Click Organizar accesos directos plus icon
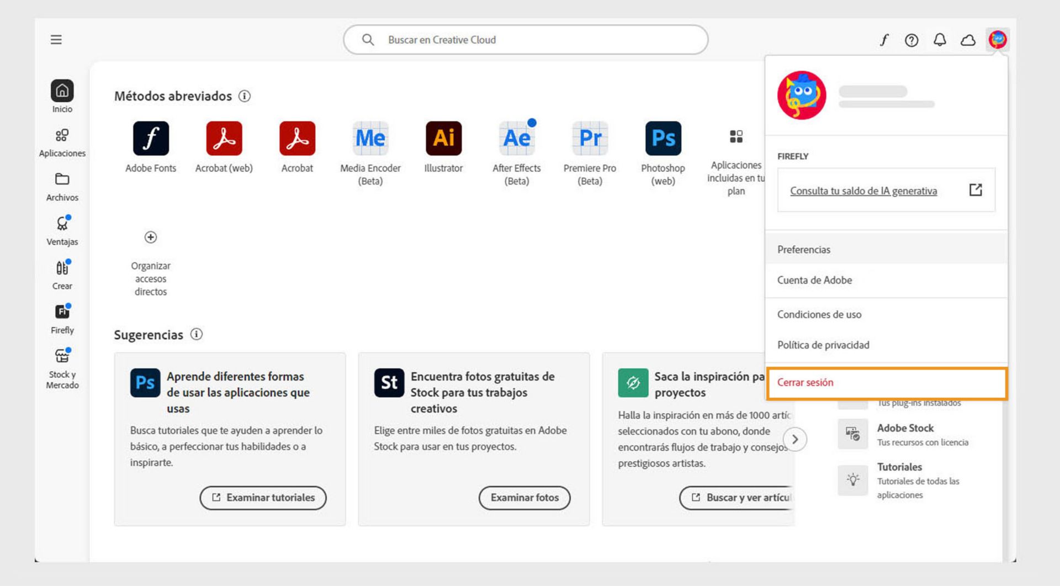The height and width of the screenshot is (586, 1060). [151, 237]
